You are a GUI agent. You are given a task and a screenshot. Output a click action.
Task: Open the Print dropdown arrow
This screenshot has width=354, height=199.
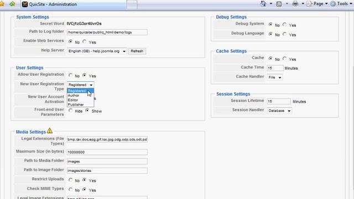303,4
